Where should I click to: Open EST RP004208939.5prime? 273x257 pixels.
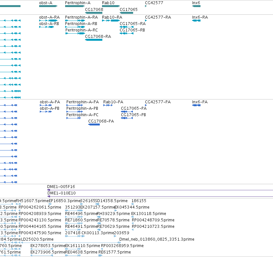pyautogui.click(x=40, y=214)
